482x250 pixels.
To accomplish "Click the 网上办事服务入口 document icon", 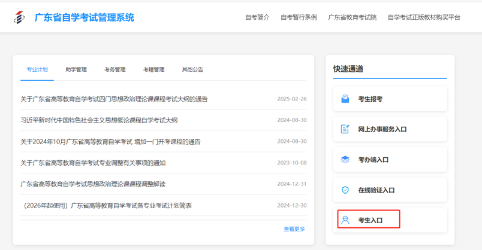I will 345,129.
